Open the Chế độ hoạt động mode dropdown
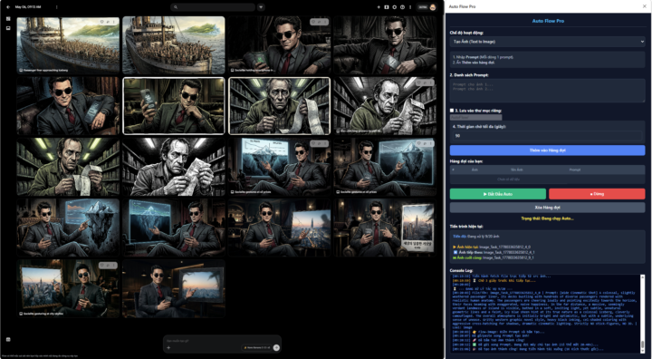The width and height of the screenshot is (652, 359). pos(547,42)
